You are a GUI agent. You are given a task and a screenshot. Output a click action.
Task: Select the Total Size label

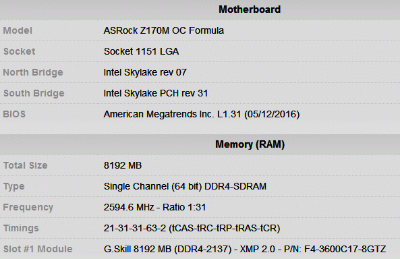click(x=25, y=165)
